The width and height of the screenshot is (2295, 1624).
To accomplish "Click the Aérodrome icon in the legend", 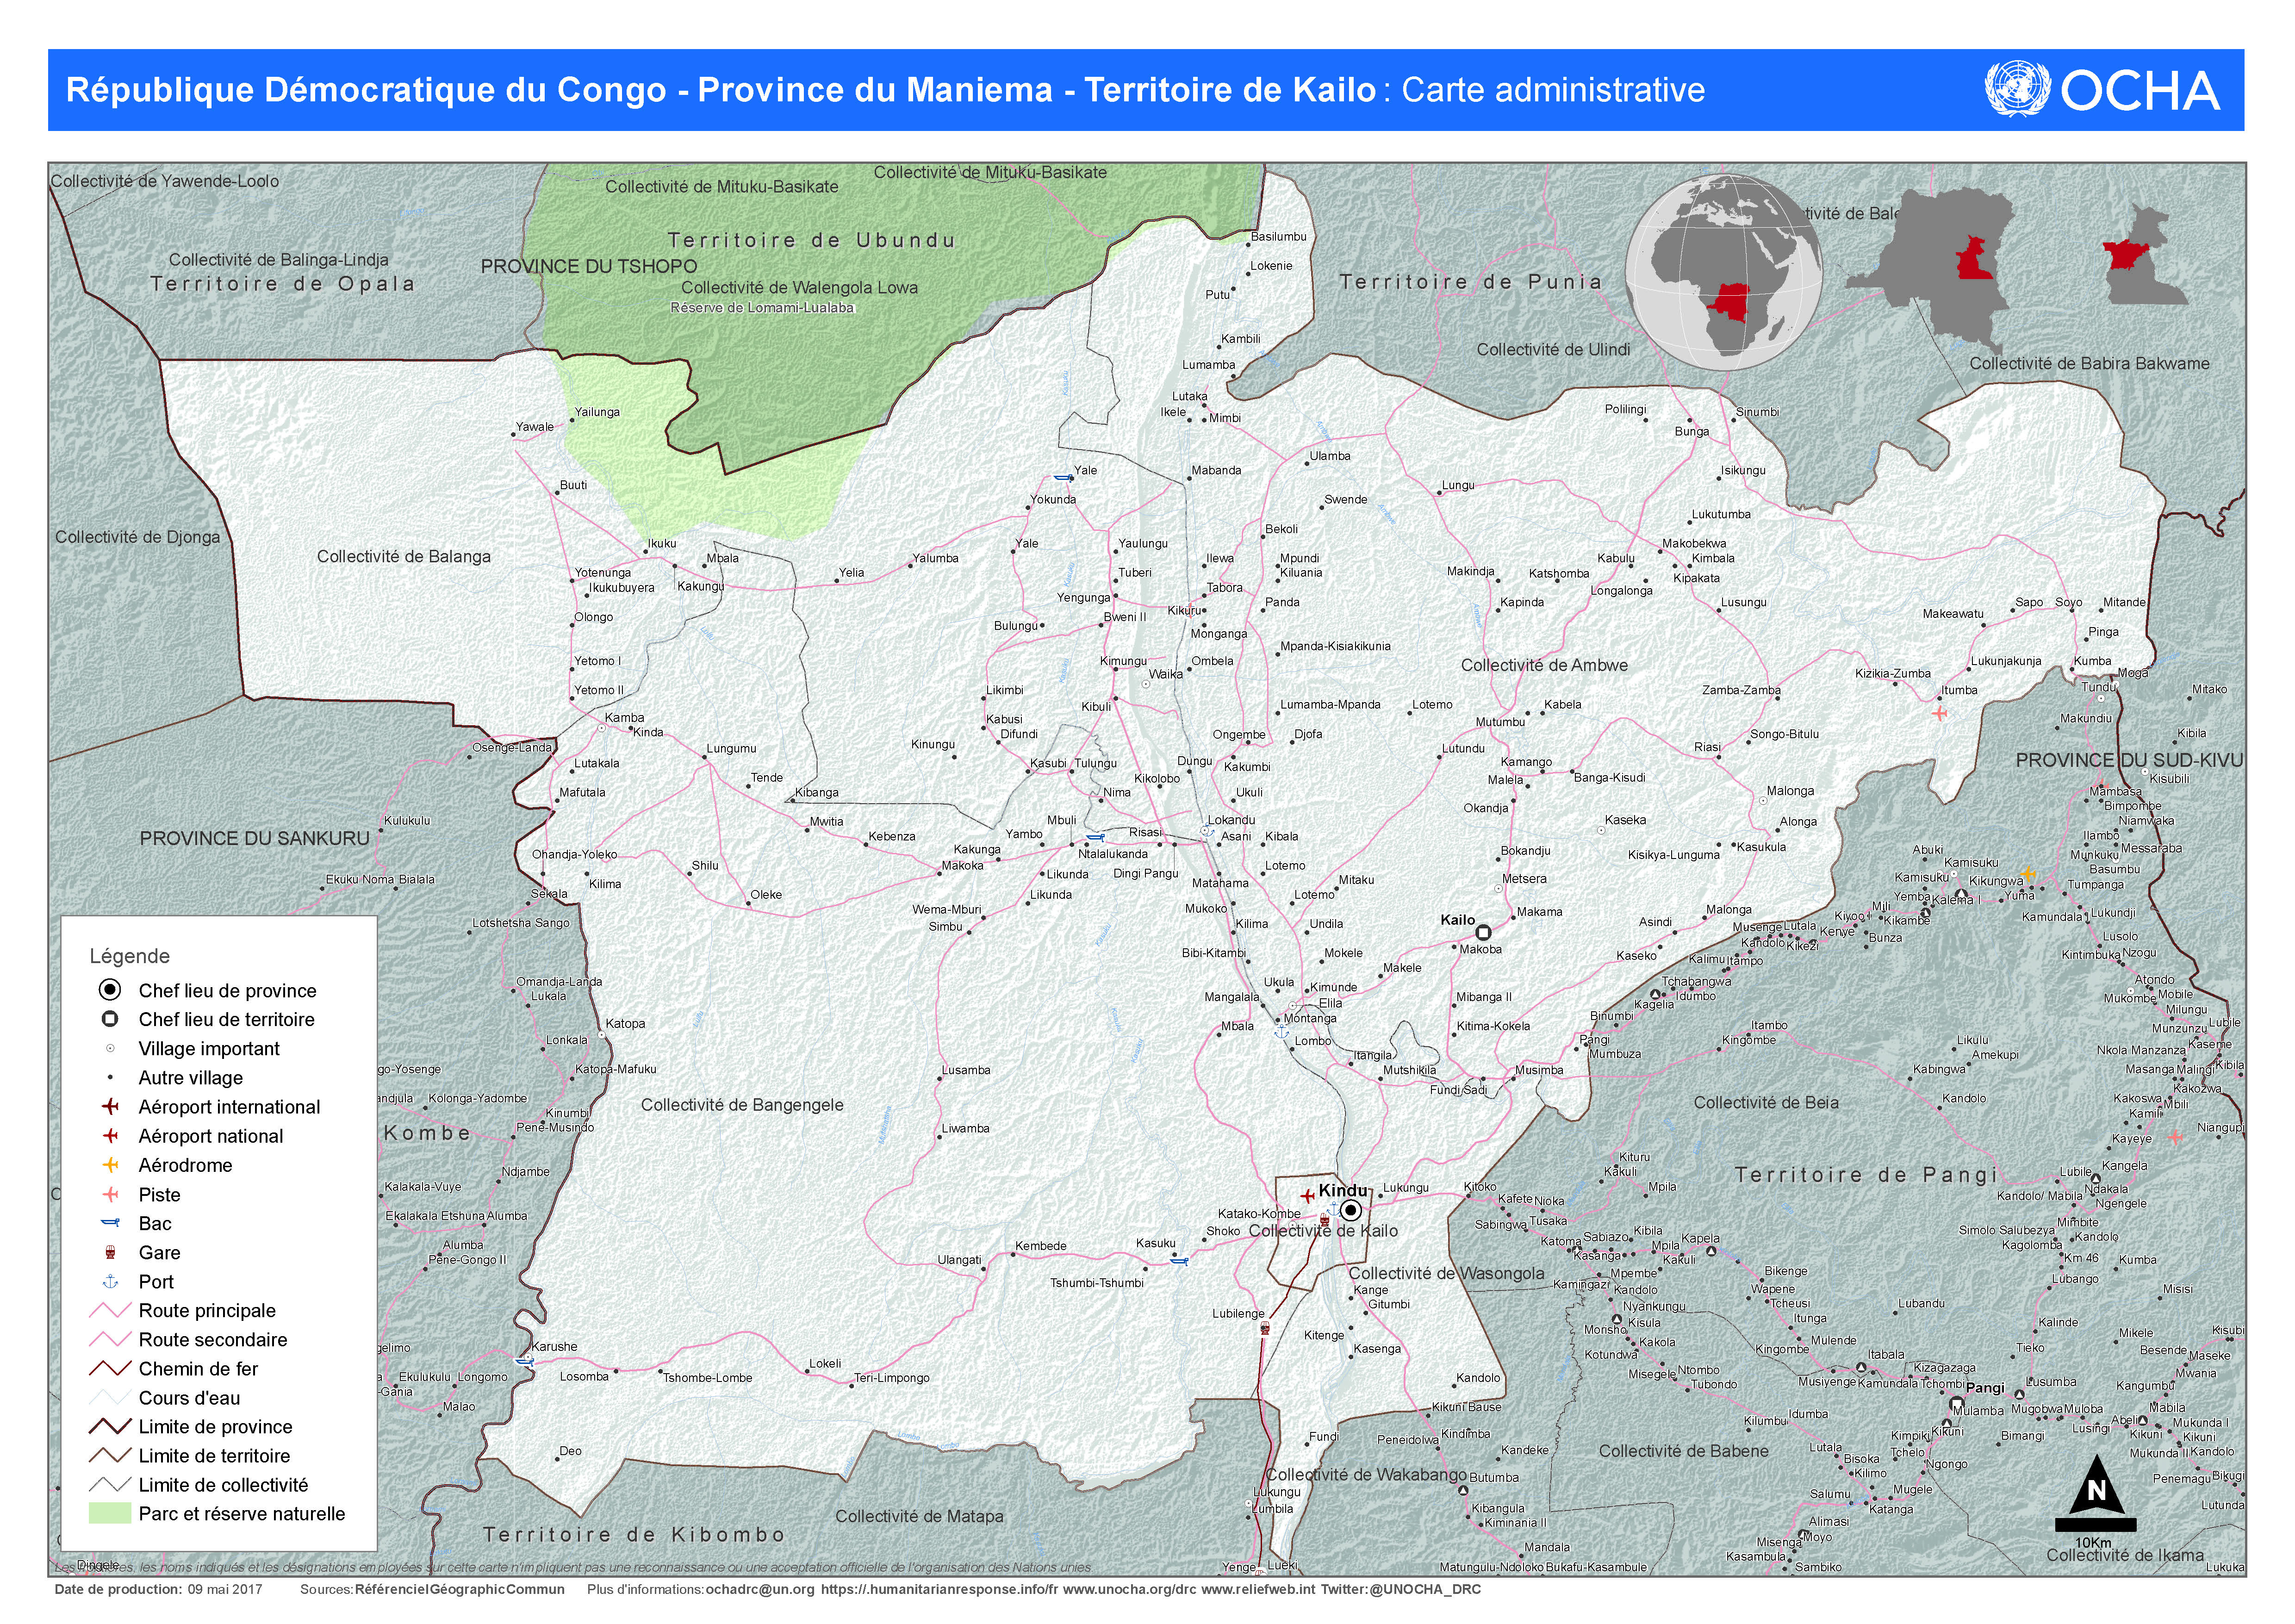I will [x=111, y=1165].
